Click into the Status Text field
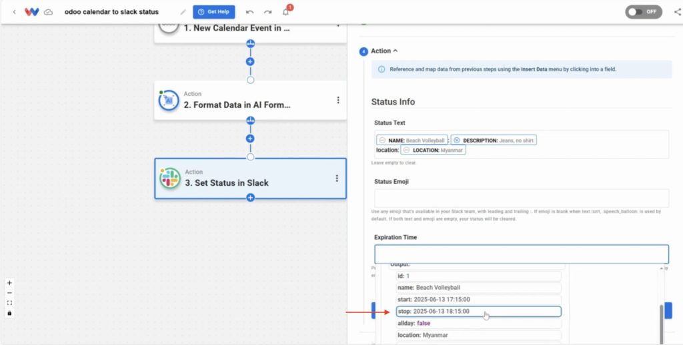Image resolution: width=683 pixels, height=345 pixels. 522,145
